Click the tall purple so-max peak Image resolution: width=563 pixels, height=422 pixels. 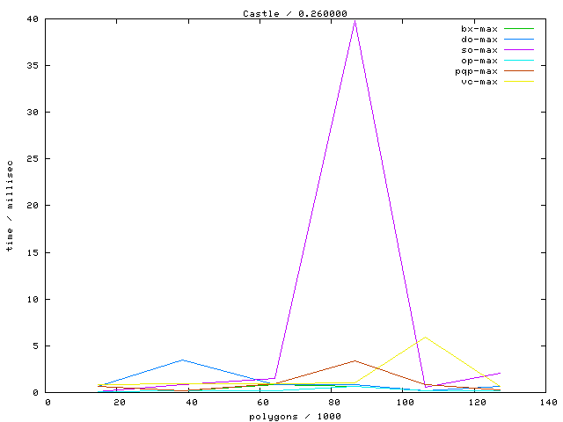[x=355, y=20]
